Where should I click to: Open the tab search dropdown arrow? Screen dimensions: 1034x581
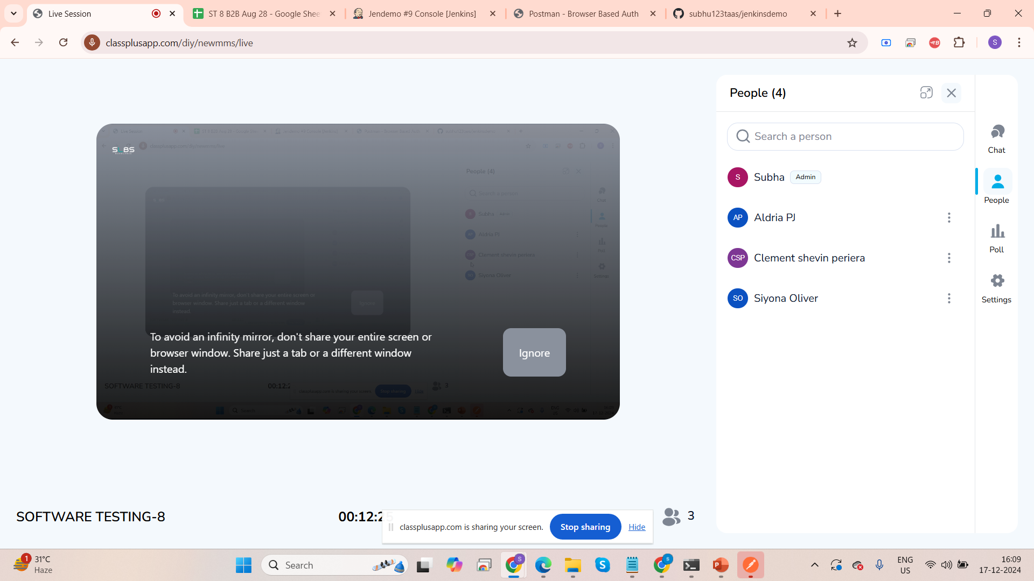(x=13, y=14)
